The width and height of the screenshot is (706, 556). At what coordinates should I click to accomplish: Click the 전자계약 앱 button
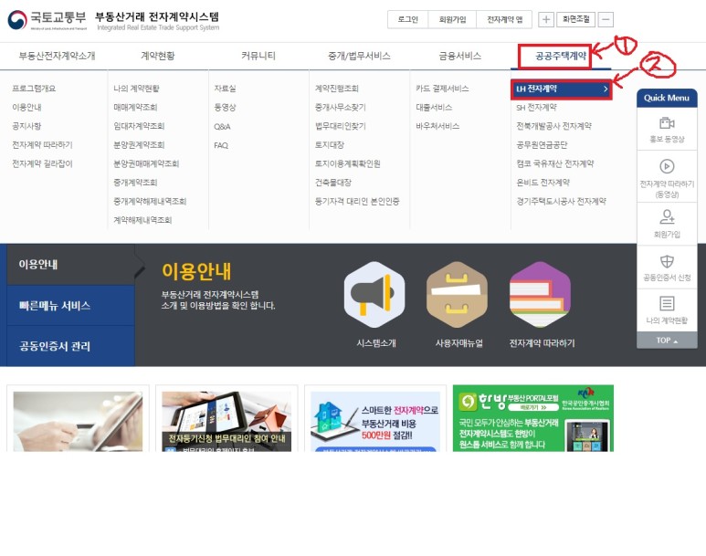point(504,19)
